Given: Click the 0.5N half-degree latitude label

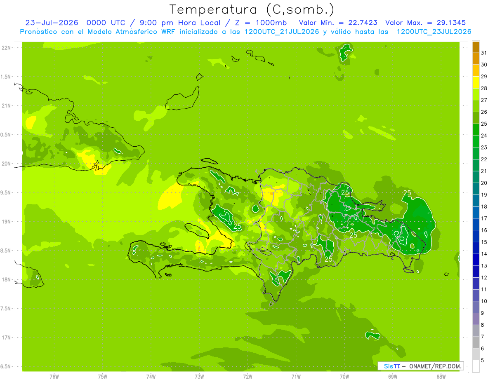Looking at the screenshot, I should pos(6,135).
